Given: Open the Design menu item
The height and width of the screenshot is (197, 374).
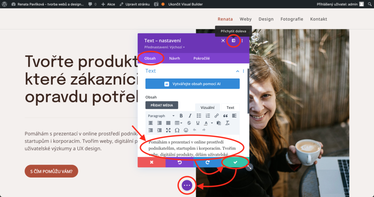Looking at the screenshot, I should pos(266,19).
